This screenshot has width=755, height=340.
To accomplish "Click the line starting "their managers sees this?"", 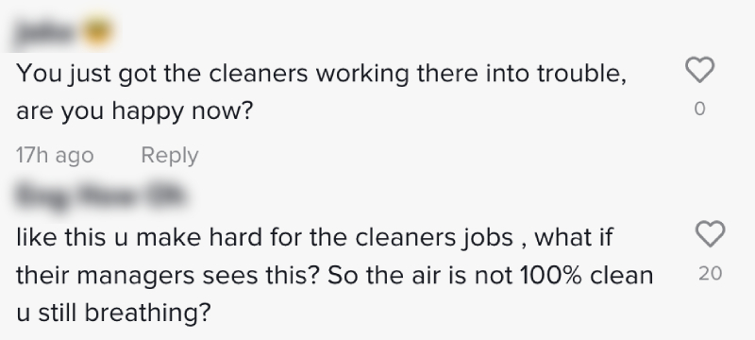I will [x=335, y=276].
